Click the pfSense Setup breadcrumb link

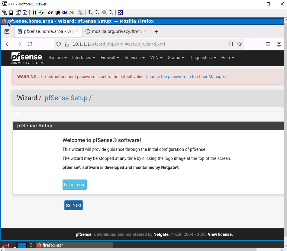coord(66,98)
